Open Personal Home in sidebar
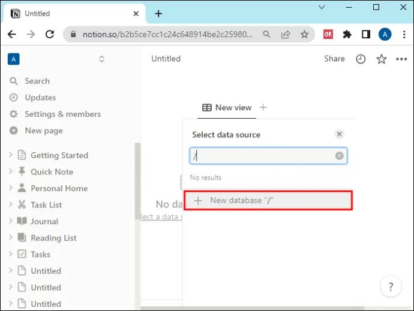414x311 pixels. point(59,188)
